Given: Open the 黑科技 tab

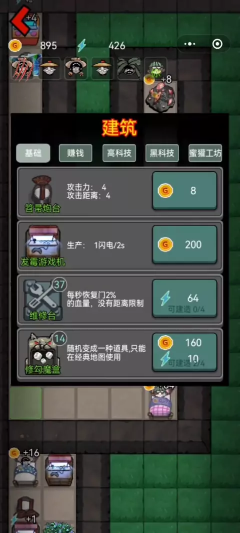Looking at the screenshot, I should click(x=162, y=153).
